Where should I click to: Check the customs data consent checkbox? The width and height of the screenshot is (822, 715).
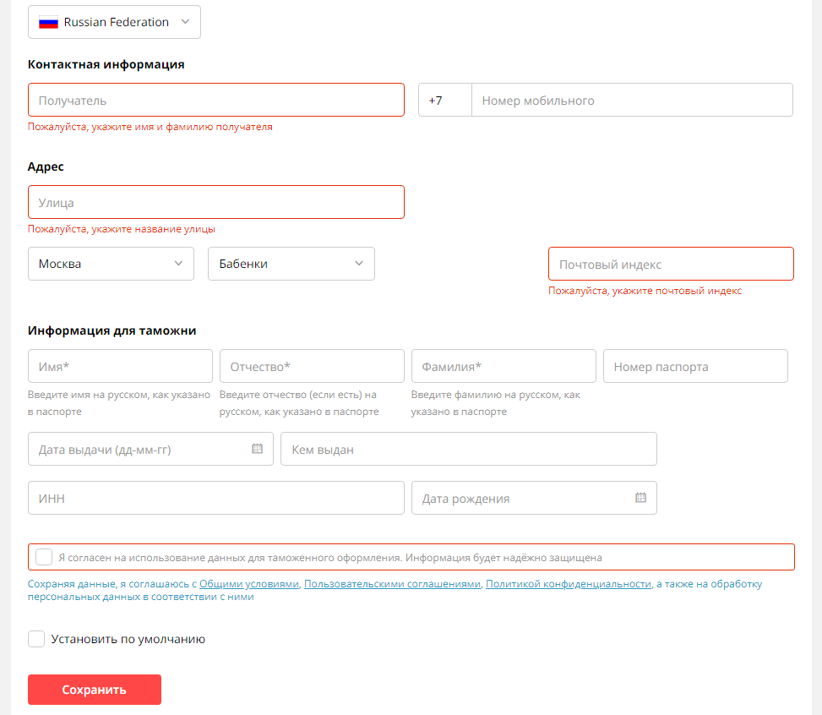(x=44, y=557)
